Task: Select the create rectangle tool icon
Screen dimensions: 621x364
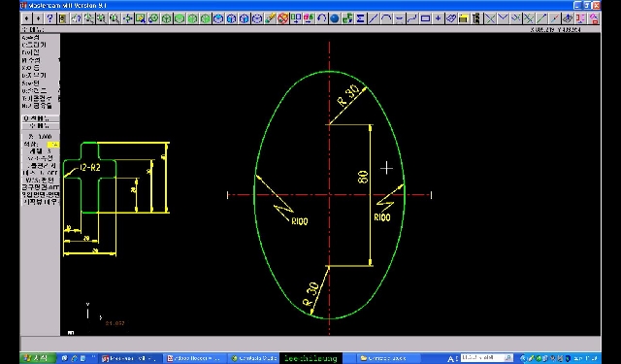Action: click(425, 18)
